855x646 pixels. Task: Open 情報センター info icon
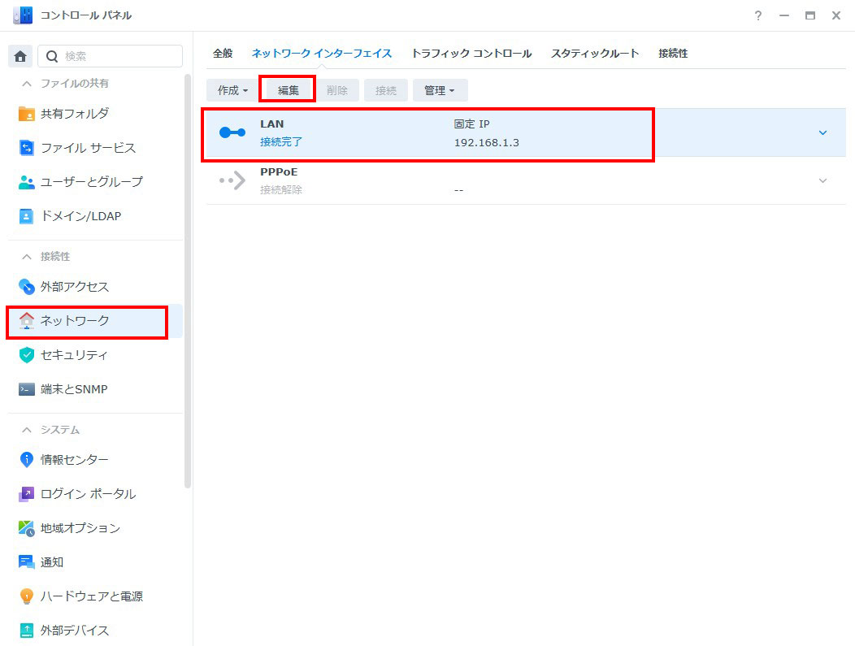pos(27,460)
